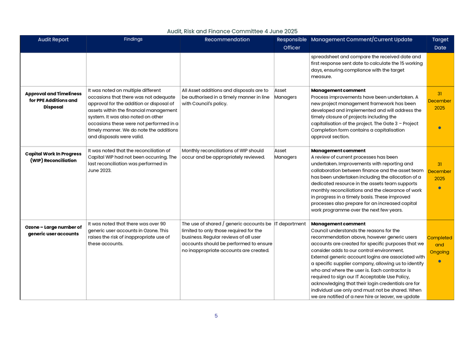Click '31 December 2025' target date in WIP Reconciliation row
This screenshot has height=359, width=465.
coord(440,171)
